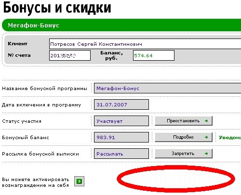Open the green Уведомл… link
Screen dimensions: 241x195
coord(230,138)
